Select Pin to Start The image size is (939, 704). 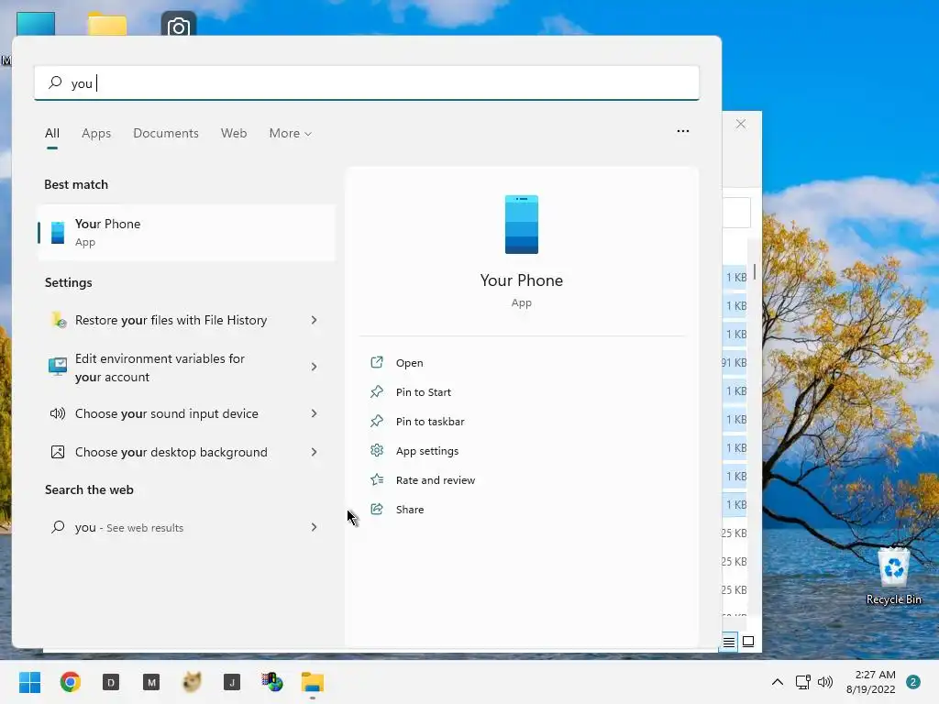424,392
